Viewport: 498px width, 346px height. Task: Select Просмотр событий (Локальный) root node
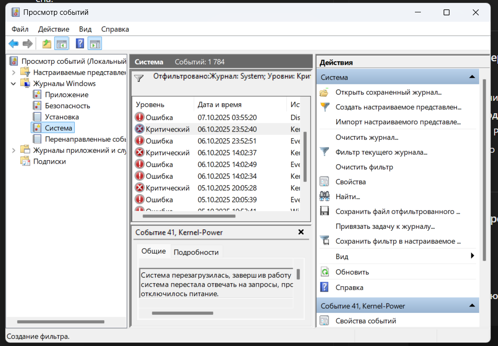74,61
